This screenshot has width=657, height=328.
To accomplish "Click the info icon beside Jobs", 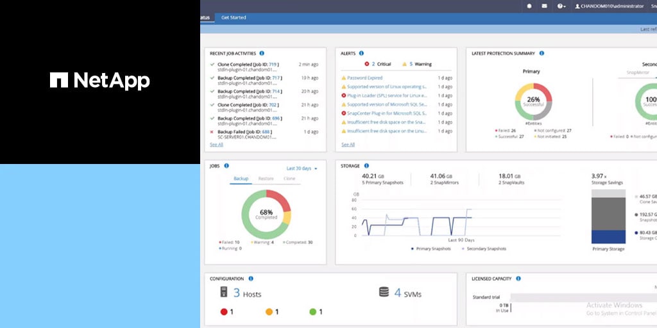I will coord(226,165).
